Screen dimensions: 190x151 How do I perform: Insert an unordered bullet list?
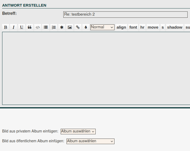[x=46, y=27]
